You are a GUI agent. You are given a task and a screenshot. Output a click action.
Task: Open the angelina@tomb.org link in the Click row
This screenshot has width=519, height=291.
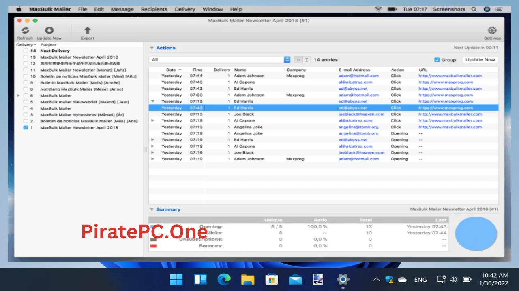click(358, 127)
